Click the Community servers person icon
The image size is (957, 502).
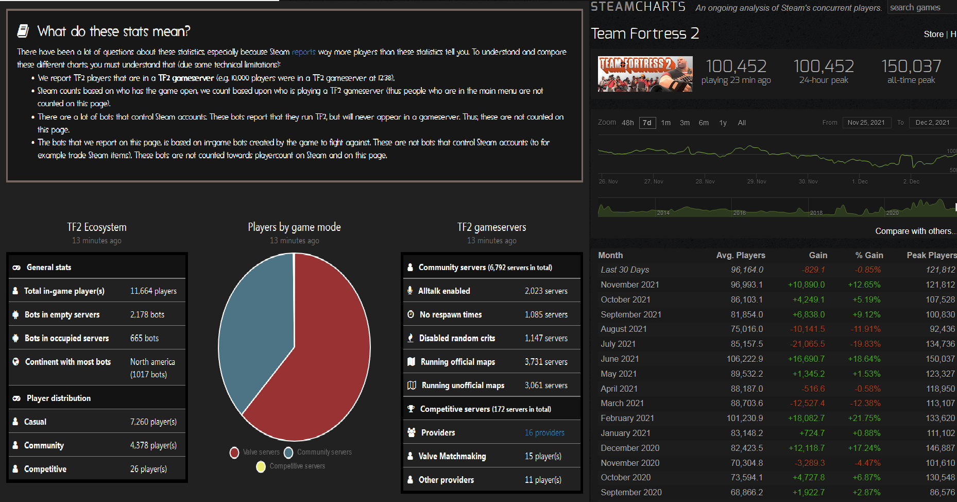(x=411, y=267)
